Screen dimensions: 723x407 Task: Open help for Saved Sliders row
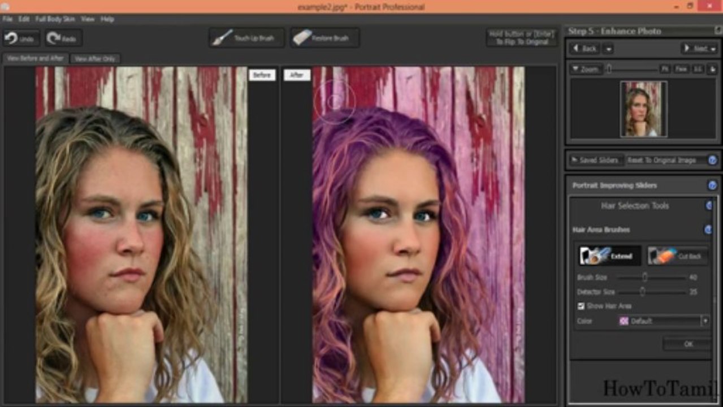(x=712, y=160)
